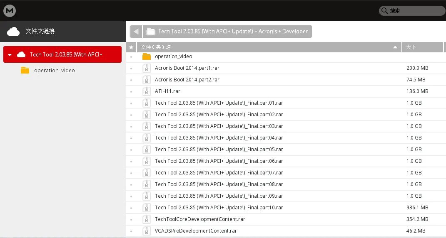Viewport: 446px width, 238px height.
Task: Select ATIH11.rar file
Action: [167, 91]
